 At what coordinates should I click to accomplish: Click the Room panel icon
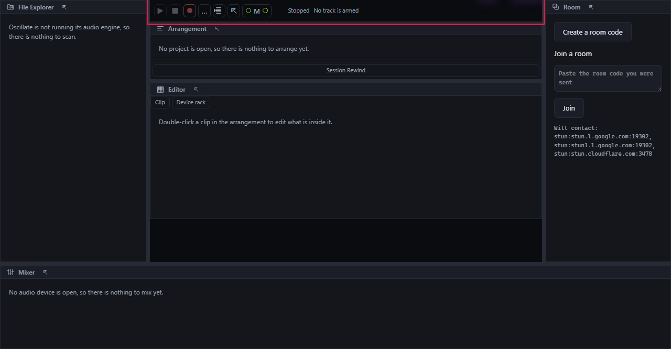(x=556, y=7)
